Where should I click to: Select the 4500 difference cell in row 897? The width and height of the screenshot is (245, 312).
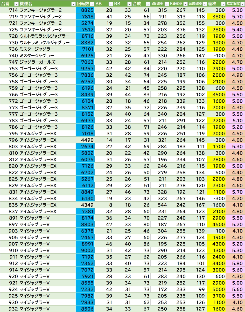click(216, 224)
